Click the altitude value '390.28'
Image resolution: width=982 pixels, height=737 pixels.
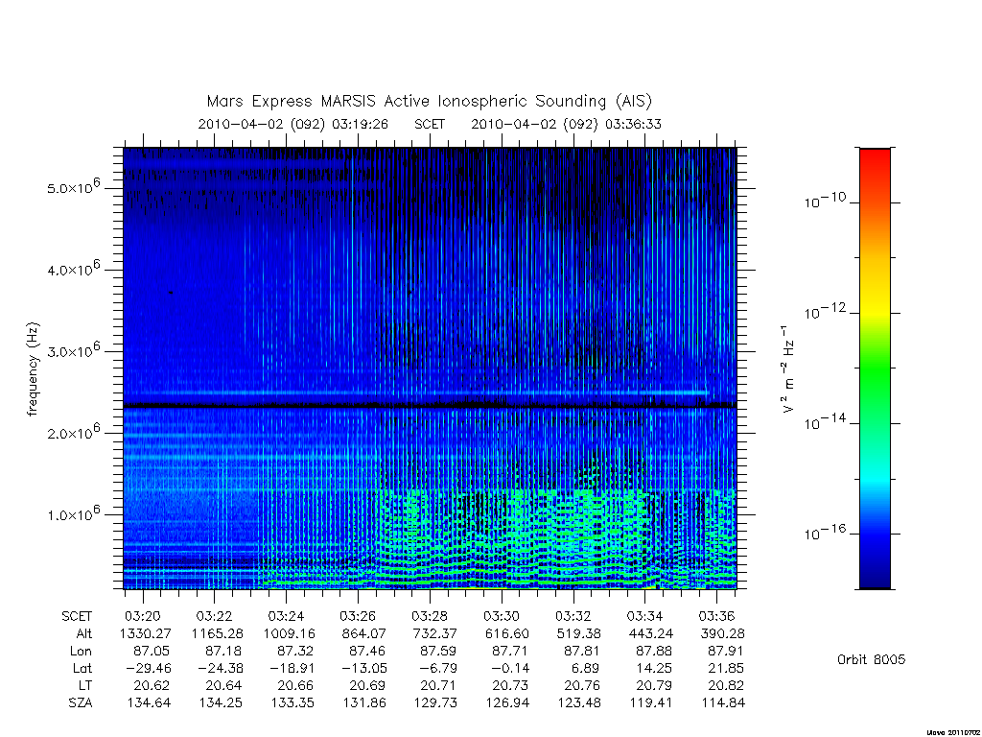coord(721,633)
